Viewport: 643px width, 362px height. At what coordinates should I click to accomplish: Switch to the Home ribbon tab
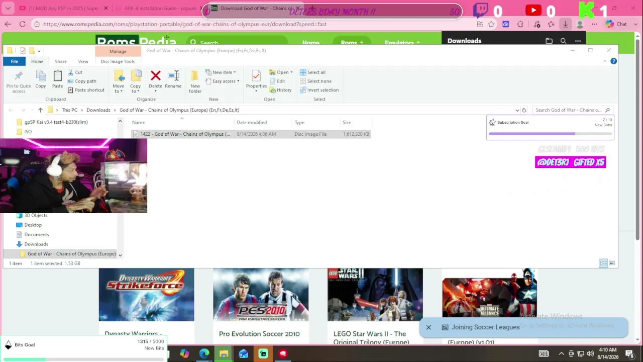point(37,61)
